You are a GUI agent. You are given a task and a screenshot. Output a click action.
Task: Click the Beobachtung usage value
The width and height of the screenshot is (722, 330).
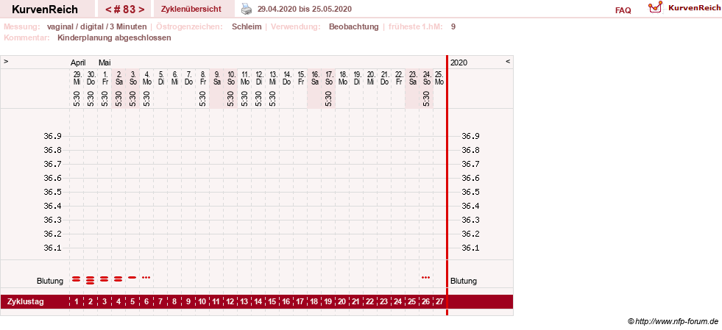click(353, 26)
